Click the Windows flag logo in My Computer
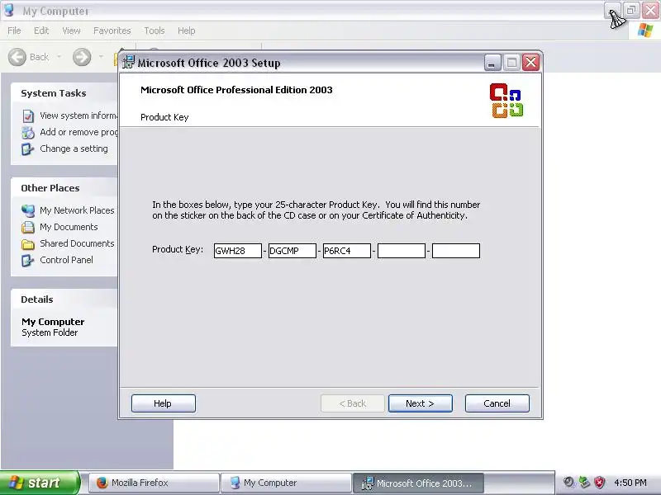This screenshot has height=495, width=661. click(x=645, y=31)
